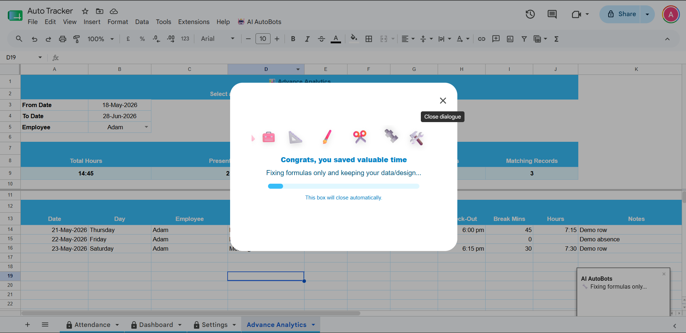Screen dimensions: 686x333
Task: Open the Insert menu
Action: (92, 22)
